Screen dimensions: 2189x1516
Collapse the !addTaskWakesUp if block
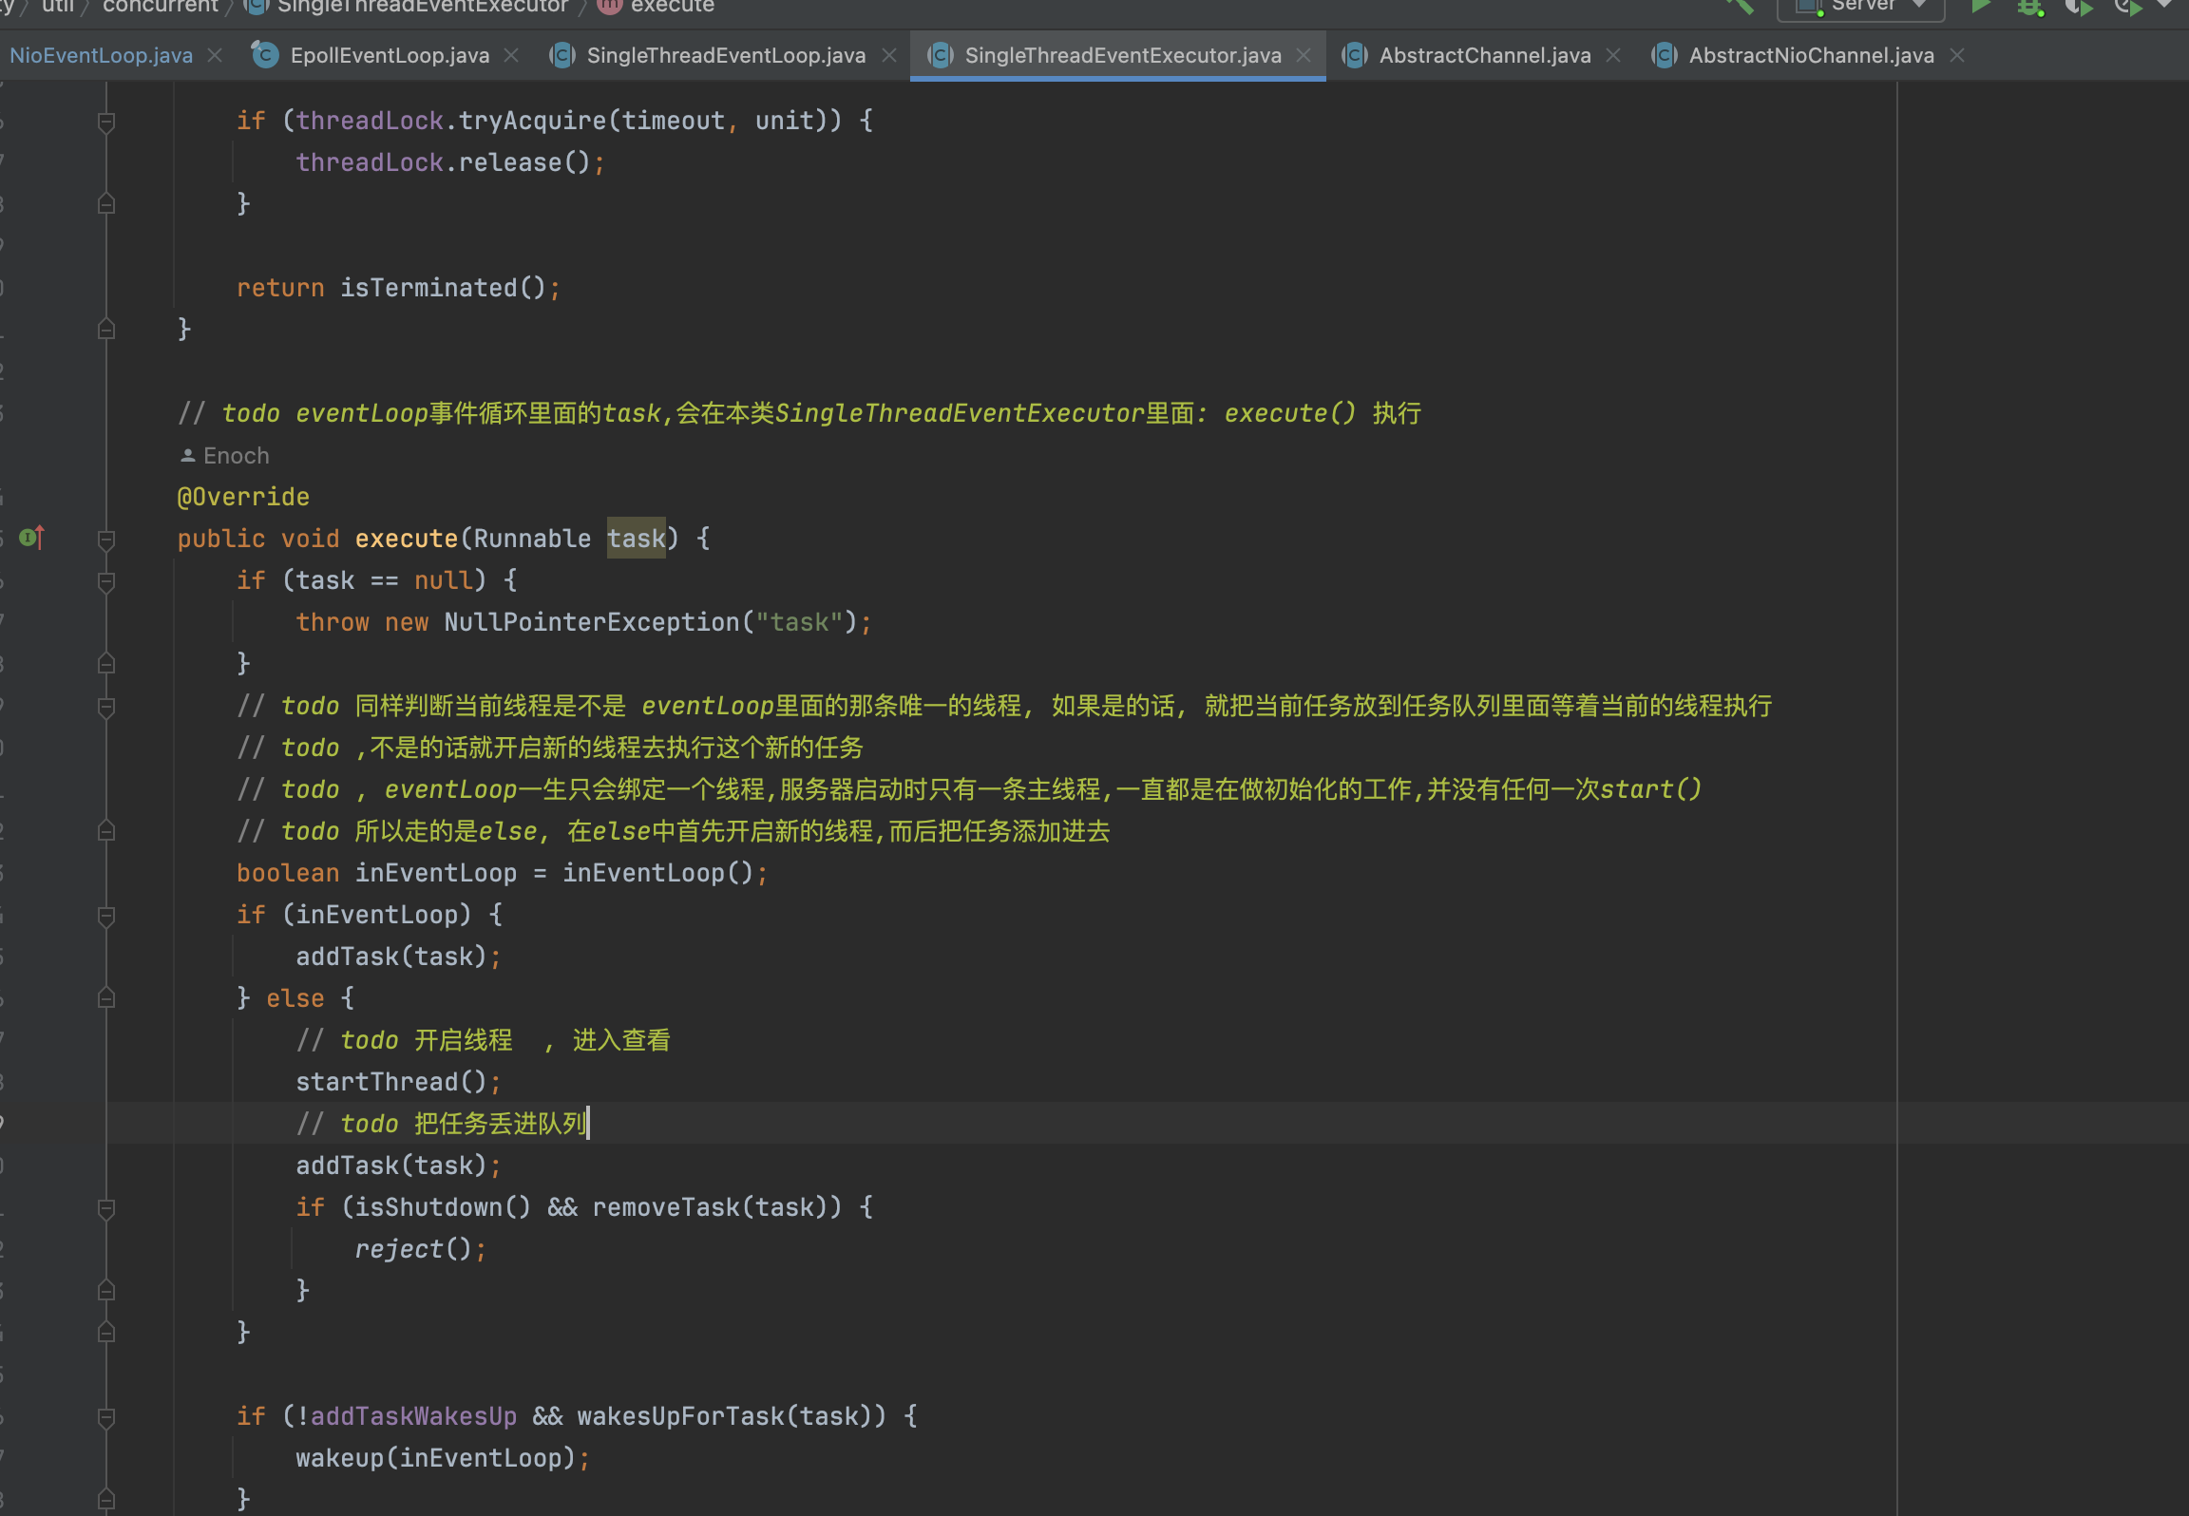(x=106, y=1417)
